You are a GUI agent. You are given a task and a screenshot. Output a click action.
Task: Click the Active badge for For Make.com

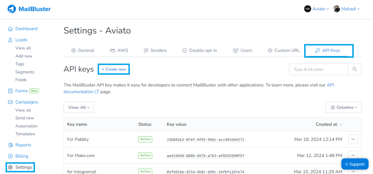[x=145, y=155]
